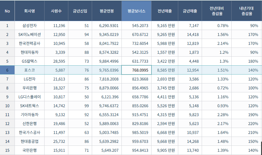This screenshot has width=262, height=155.
Task: Click the SK네트웍스 company cell
Action: click(x=30, y=106)
